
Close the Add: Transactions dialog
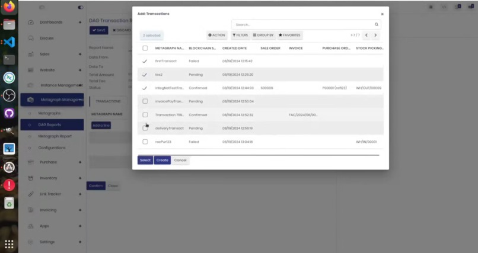pos(383,14)
